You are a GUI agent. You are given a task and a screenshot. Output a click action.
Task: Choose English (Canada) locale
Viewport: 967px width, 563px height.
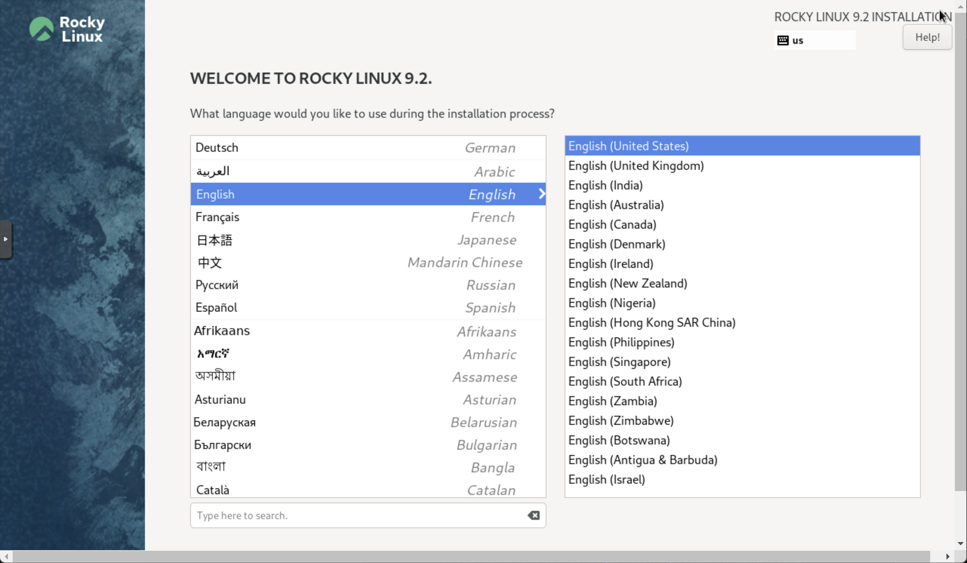(x=612, y=225)
